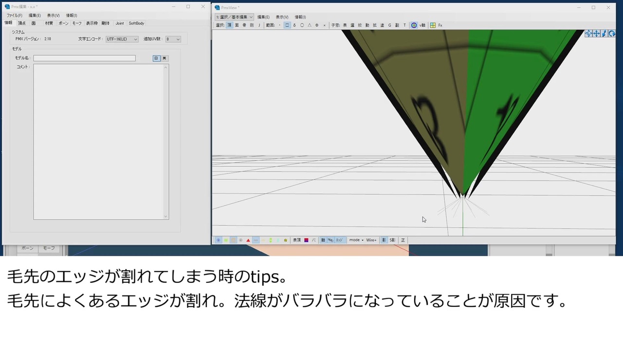Toggle the 面 face selection mode
Viewport: 623px width, 350px height.
[237, 25]
